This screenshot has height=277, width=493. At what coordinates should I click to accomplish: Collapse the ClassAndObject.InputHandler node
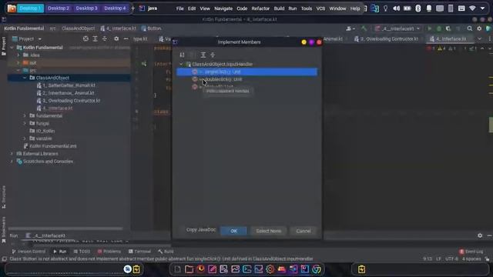pos(181,65)
